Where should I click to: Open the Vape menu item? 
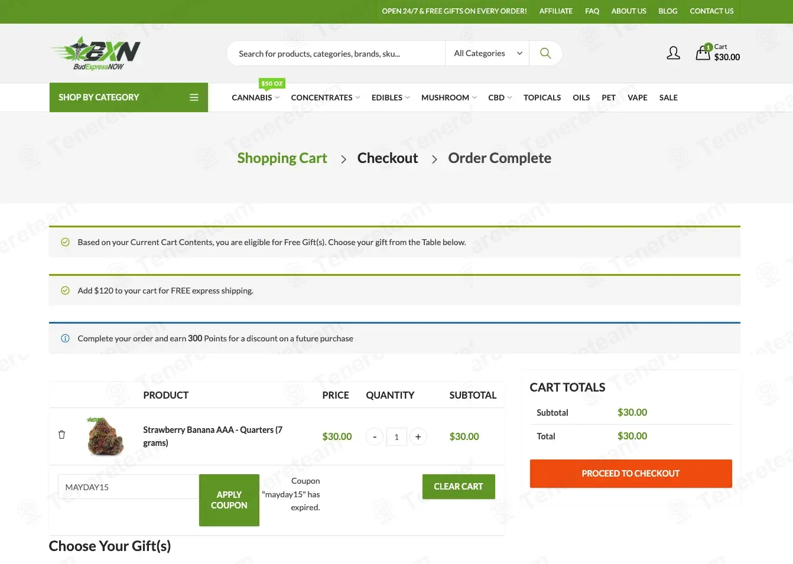click(x=637, y=97)
